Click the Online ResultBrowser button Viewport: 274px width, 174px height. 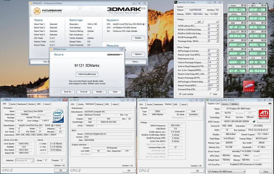pos(87,74)
